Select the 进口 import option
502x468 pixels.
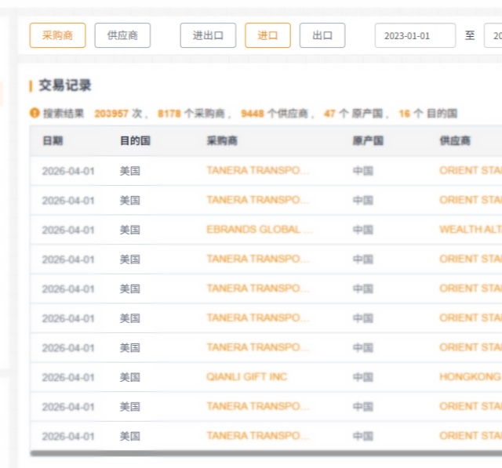[x=267, y=35]
